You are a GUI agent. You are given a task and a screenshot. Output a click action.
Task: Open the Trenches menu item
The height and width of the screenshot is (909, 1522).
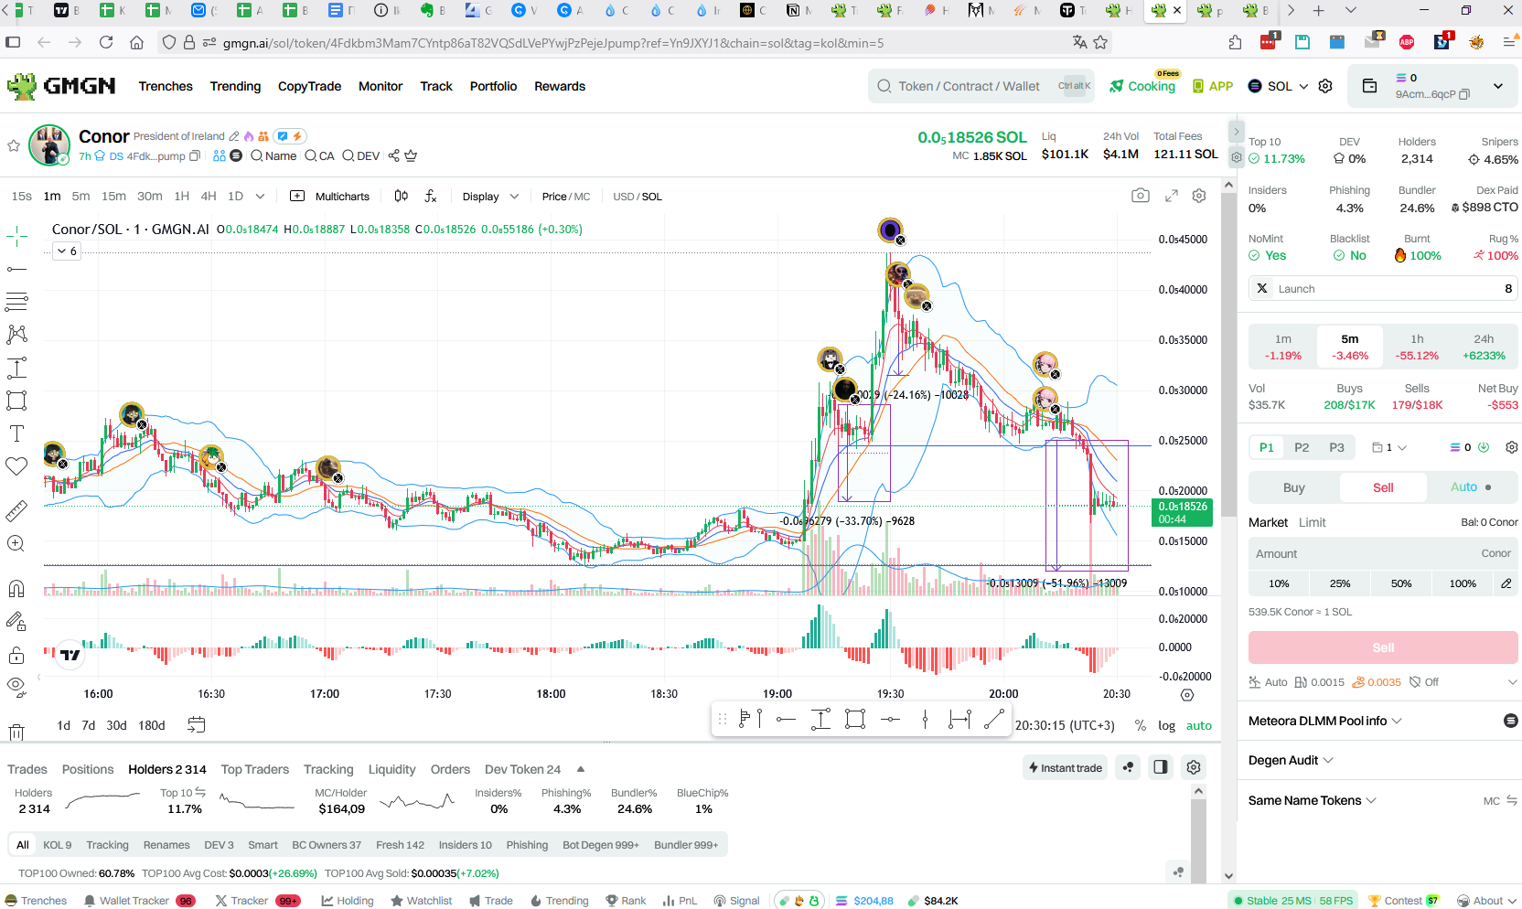coord(166,86)
